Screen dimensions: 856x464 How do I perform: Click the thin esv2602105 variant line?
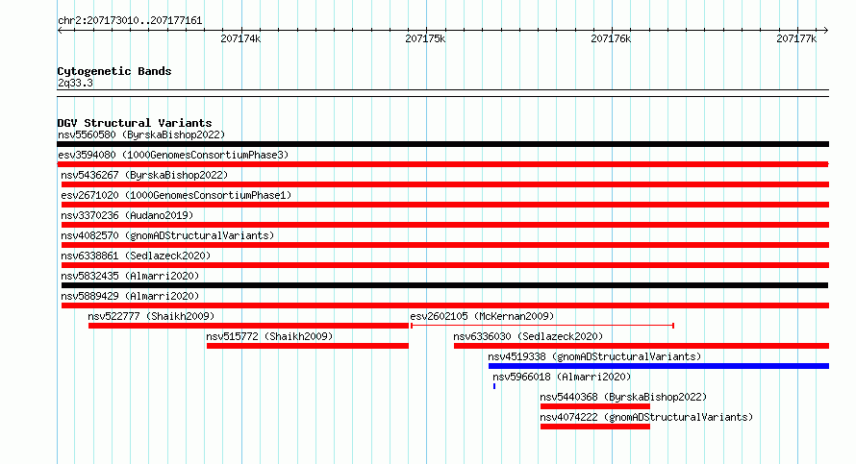tap(542, 326)
